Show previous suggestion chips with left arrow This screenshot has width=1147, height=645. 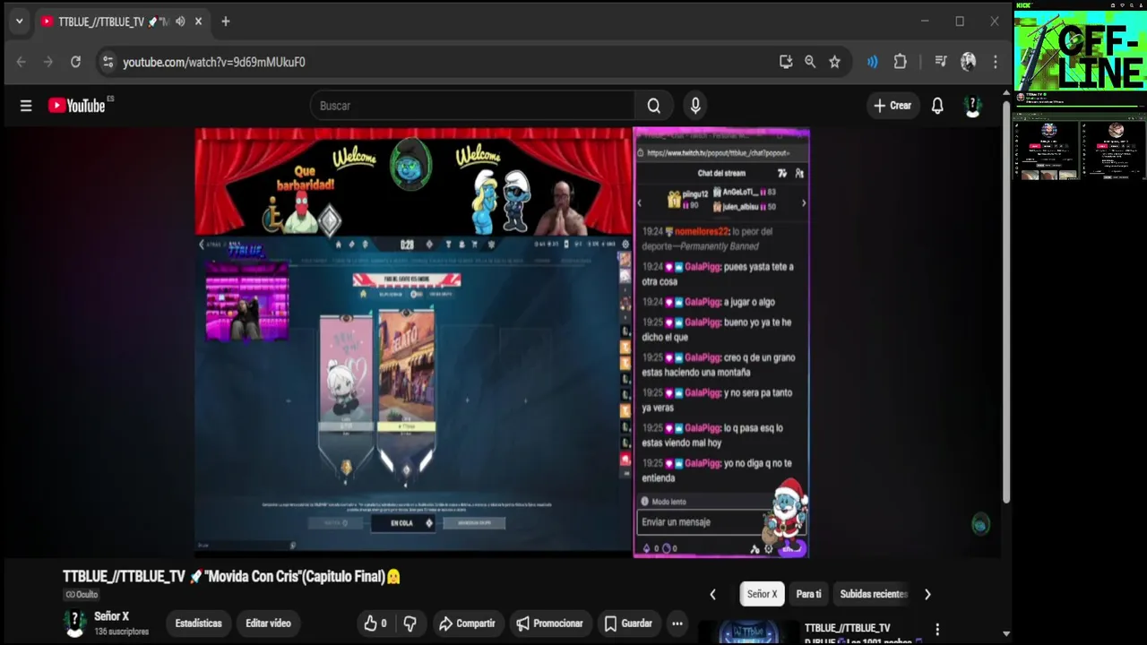click(712, 594)
